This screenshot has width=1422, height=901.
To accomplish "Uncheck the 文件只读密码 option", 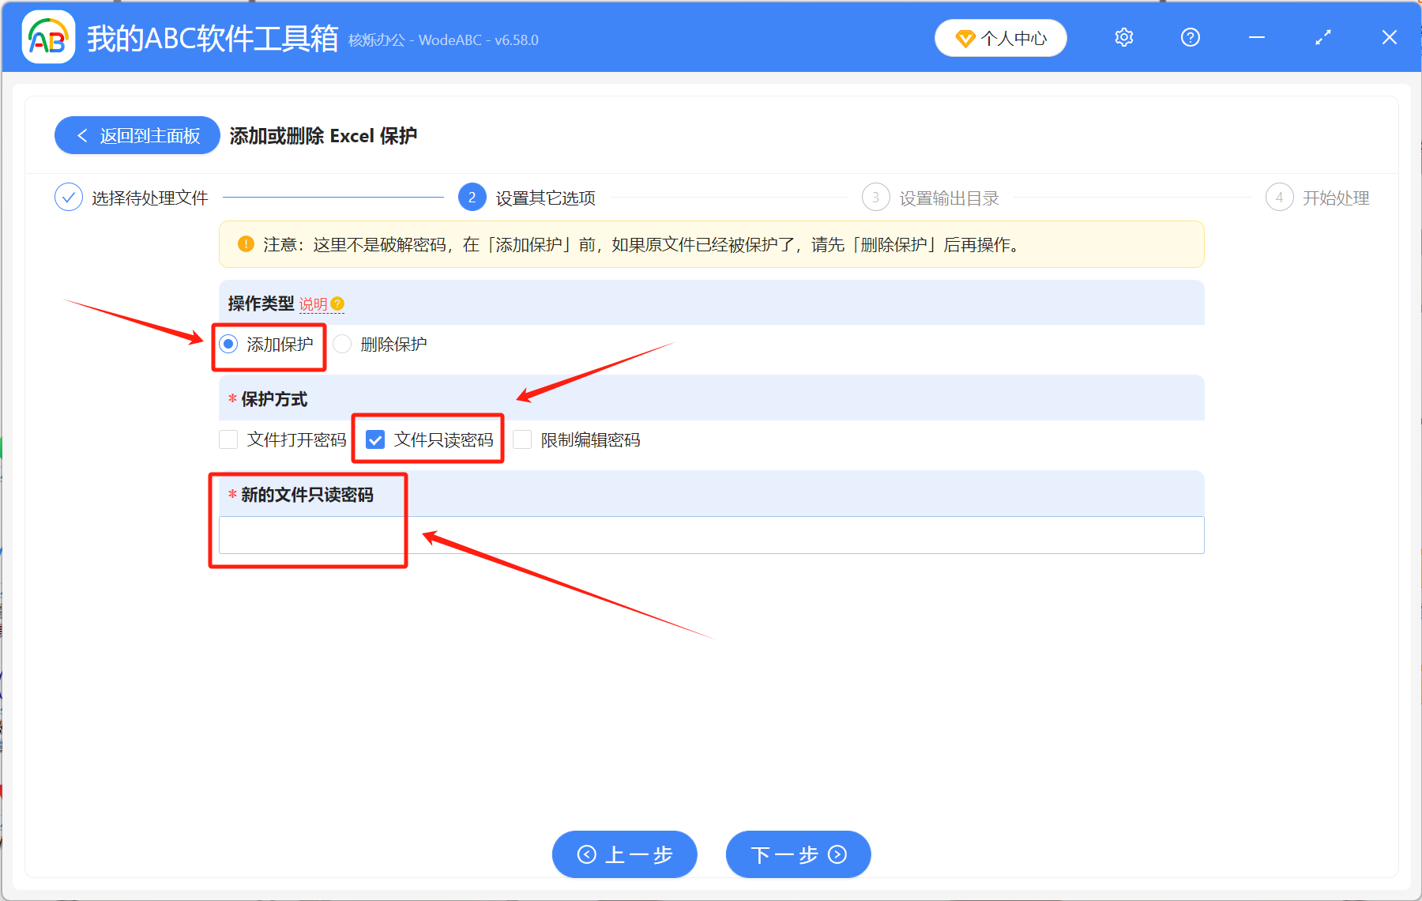I will click(x=375, y=439).
